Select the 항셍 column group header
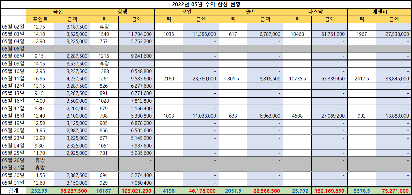Viewport: 412px width, 195px height. [122, 12]
